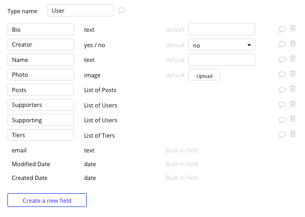The height and width of the screenshot is (217, 305).
Task: Click Create a new field button
Action: [x=47, y=200]
